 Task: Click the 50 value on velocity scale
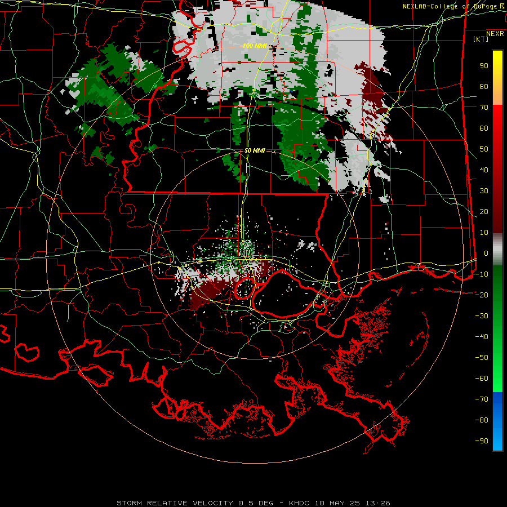(x=484, y=149)
